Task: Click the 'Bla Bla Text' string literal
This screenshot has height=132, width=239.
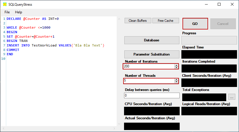Action: pyautogui.click(x=88, y=45)
